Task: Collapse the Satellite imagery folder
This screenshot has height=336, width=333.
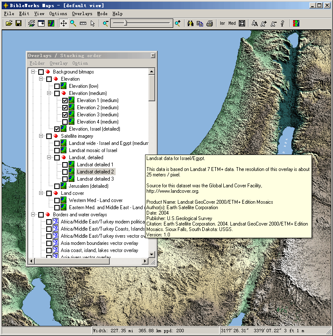Action: point(41,136)
